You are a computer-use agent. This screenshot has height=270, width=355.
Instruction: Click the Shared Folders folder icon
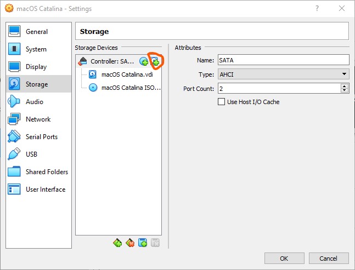tap(14, 171)
